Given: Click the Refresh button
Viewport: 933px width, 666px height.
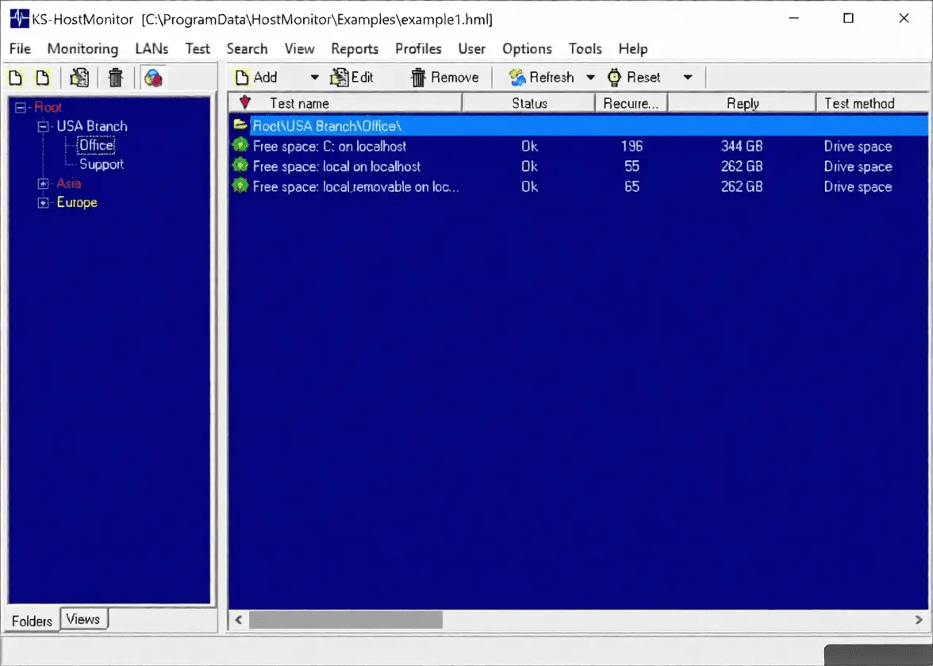Looking at the screenshot, I should [541, 78].
